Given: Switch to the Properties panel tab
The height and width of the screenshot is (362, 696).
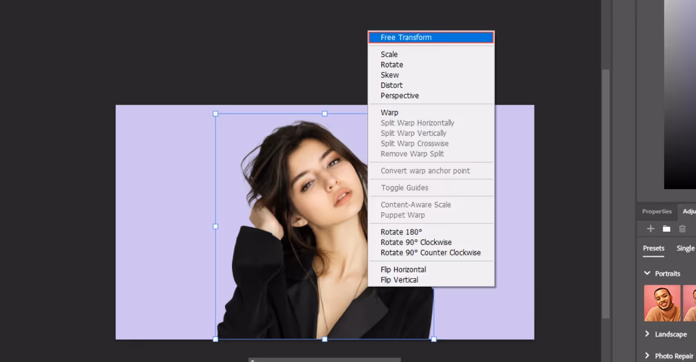Looking at the screenshot, I should pos(657,212).
